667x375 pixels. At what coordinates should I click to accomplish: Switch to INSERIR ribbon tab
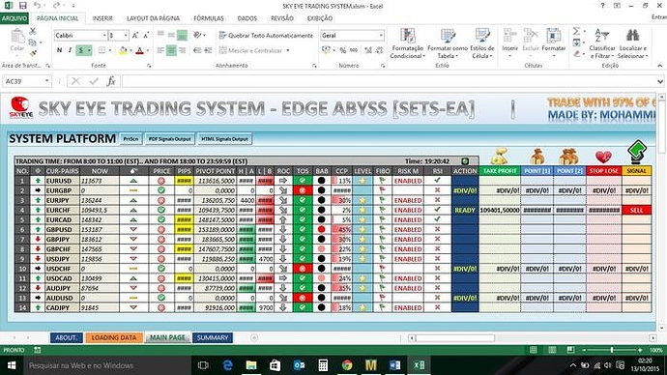pos(102,18)
